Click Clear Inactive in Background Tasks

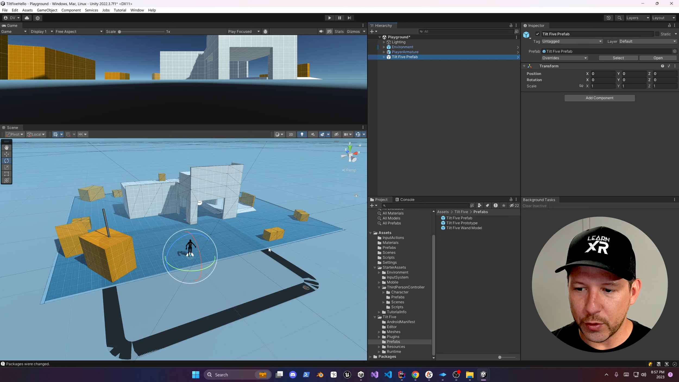(534, 206)
